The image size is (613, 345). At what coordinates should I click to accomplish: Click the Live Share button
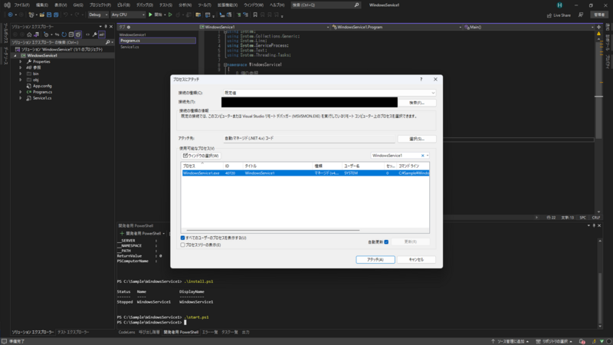pos(559,15)
